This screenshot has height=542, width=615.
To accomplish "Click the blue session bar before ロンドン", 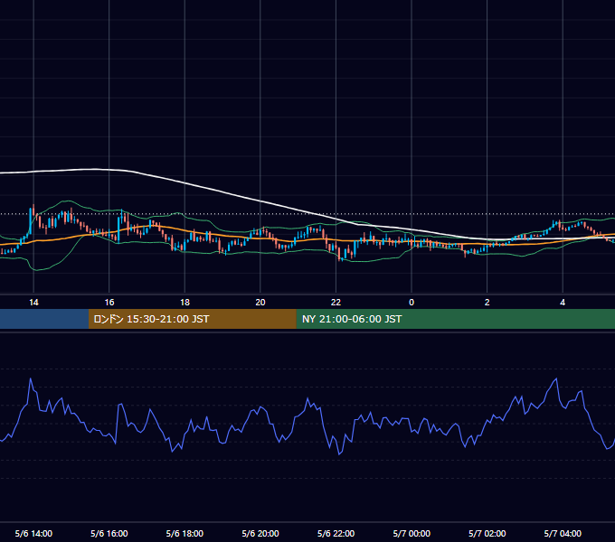I will [44, 319].
